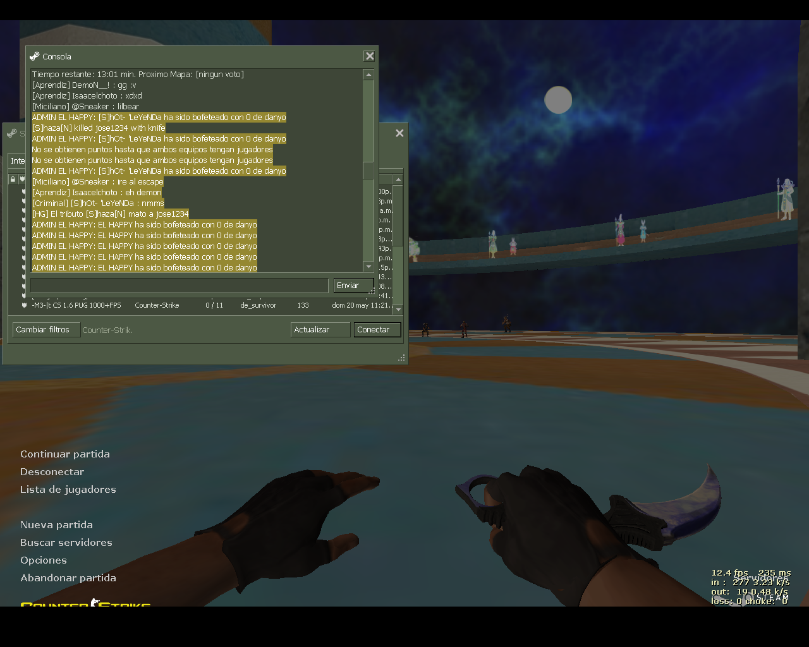Select Continuar partida in main menu
The height and width of the screenshot is (647, 809).
click(65, 454)
